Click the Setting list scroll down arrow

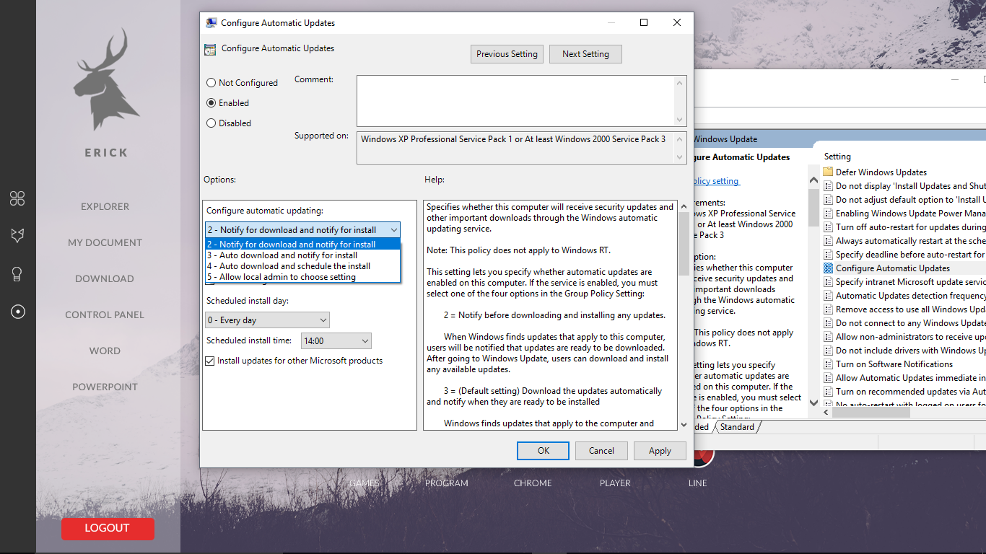point(813,403)
